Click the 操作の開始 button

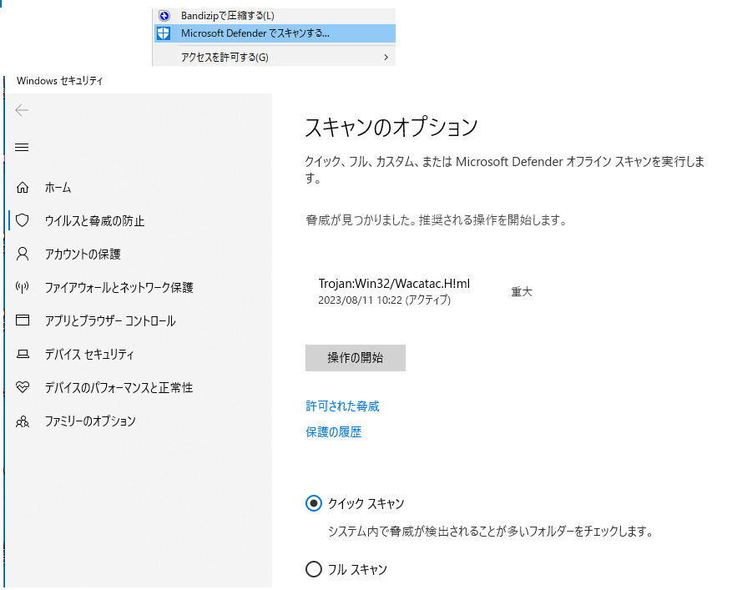(x=356, y=358)
